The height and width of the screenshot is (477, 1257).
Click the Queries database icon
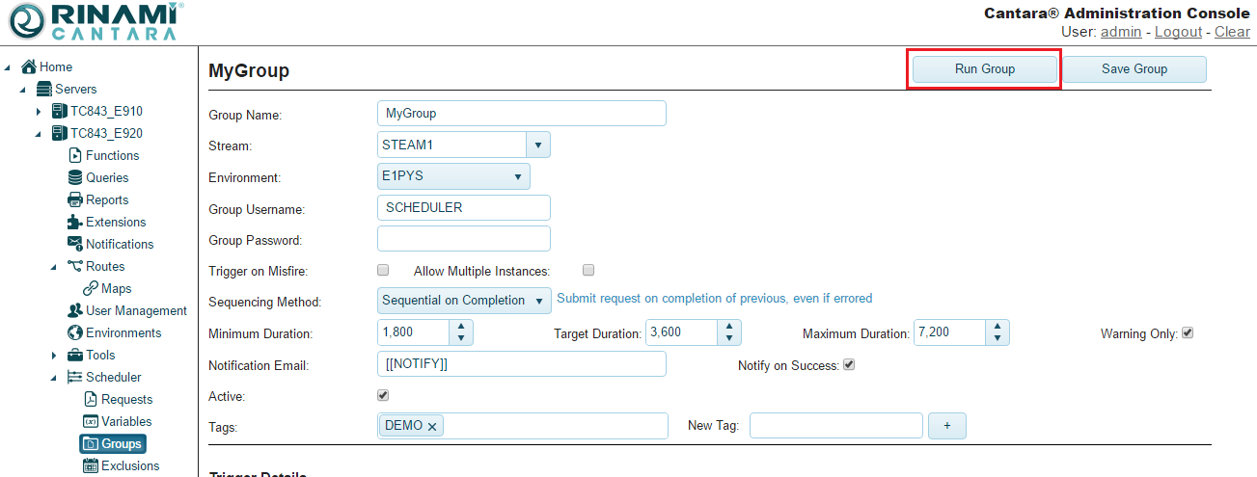(x=75, y=177)
